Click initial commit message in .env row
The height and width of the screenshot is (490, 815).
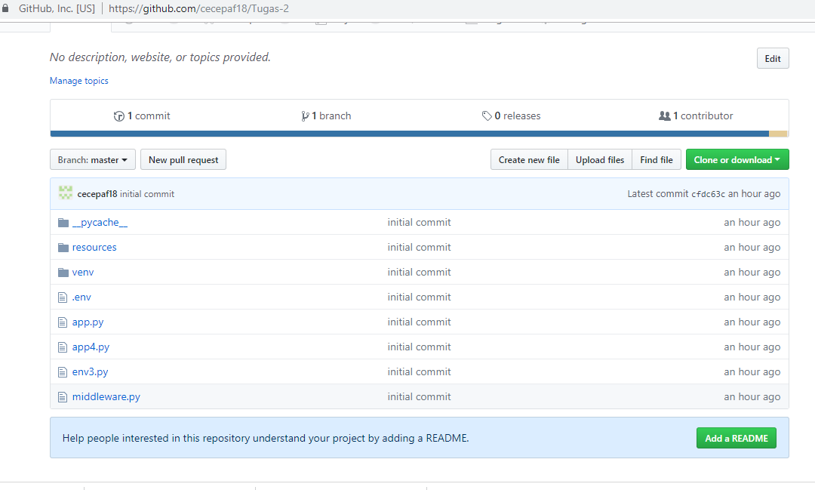[419, 297]
